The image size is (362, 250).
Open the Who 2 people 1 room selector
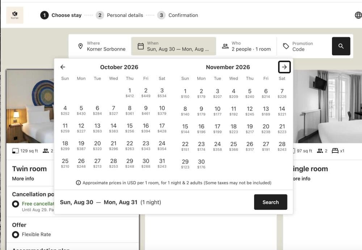pos(246,46)
